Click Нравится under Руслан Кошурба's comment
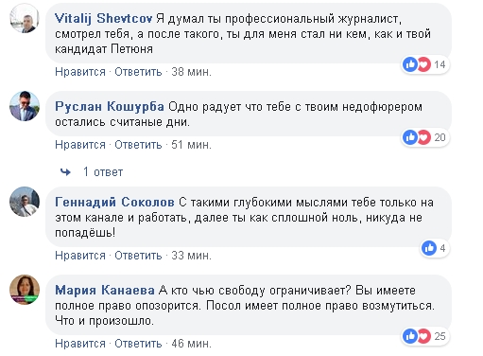Viewport: 483px width, 356px height. click(x=80, y=145)
